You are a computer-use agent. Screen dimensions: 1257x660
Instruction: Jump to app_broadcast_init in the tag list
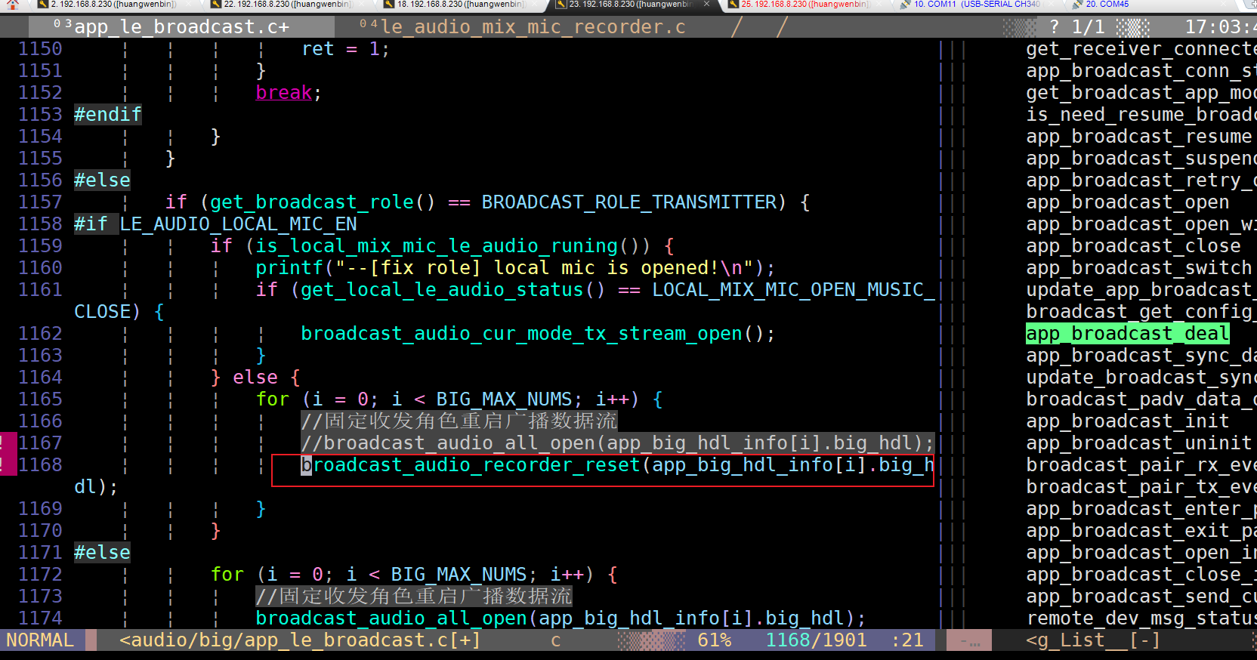point(1127,421)
